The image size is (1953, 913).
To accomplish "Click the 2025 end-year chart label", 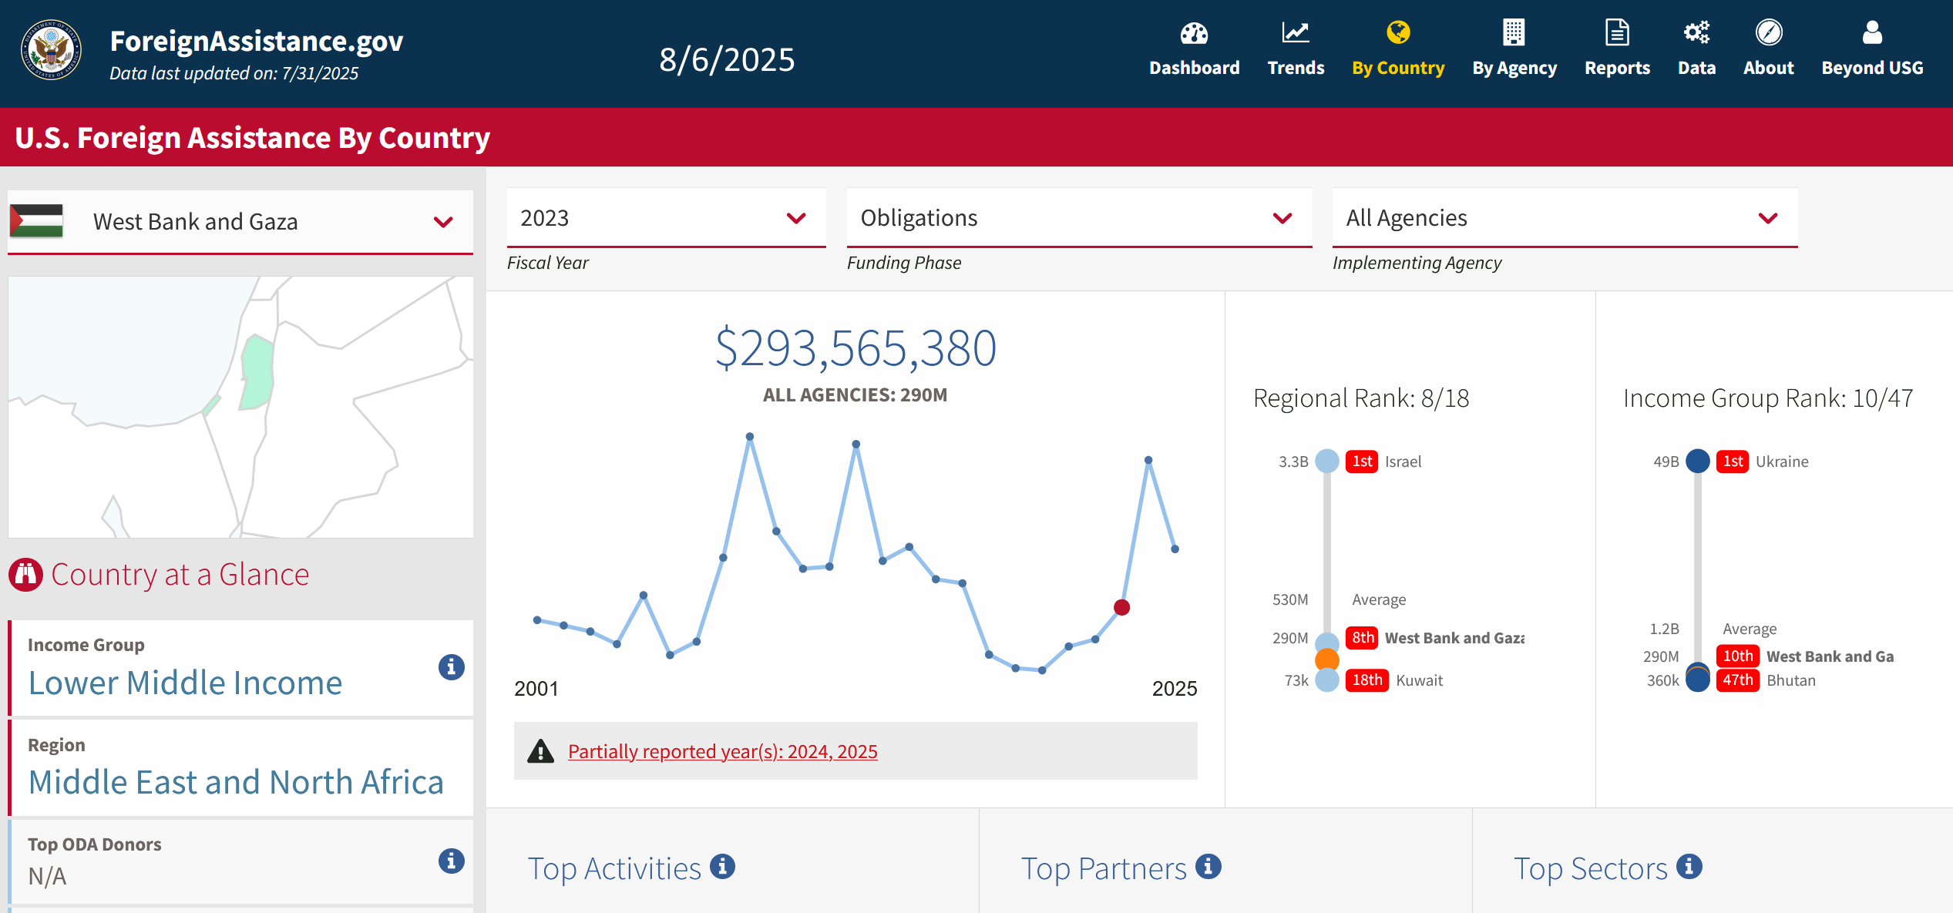I will pos(1174,689).
